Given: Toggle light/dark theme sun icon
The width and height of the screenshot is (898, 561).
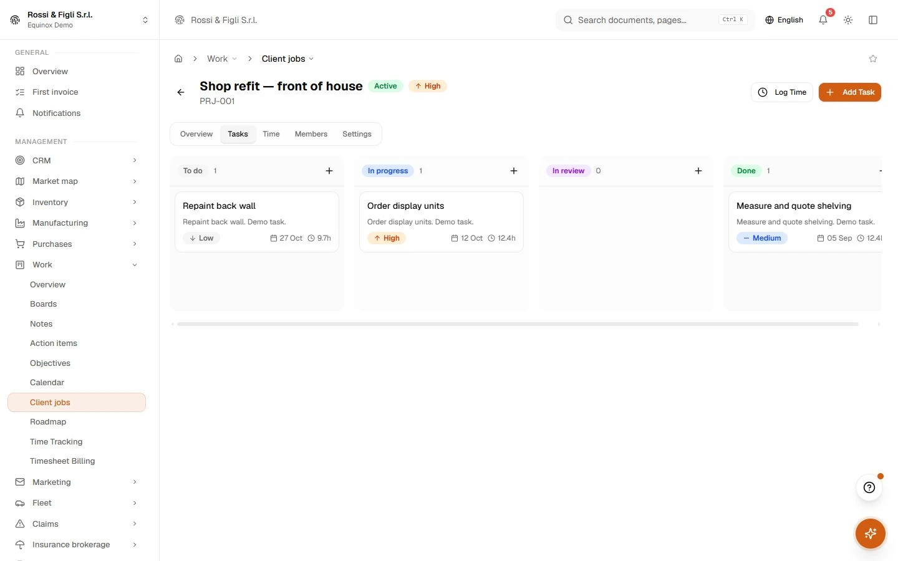Looking at the screenshot, I should 848,20.
